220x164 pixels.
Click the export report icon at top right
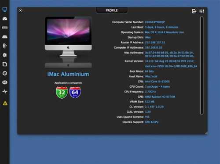(x=194, y=11)
